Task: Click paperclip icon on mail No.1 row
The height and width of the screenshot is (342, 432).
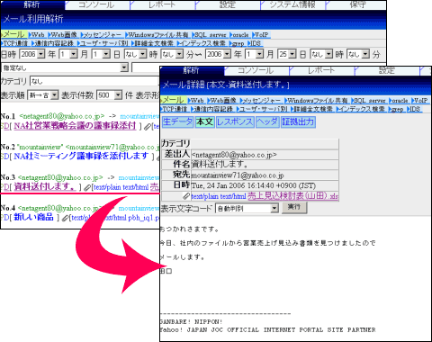Action: pos(147,127)
